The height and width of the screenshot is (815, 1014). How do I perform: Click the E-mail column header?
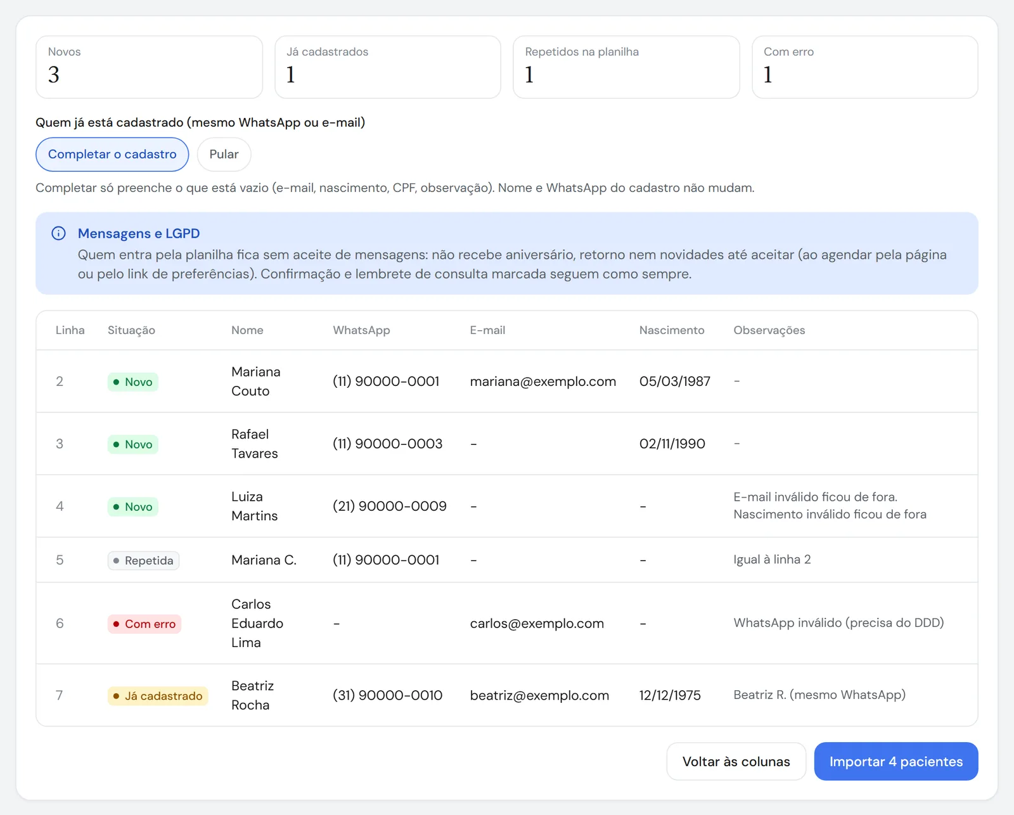(x=487, y=330)
